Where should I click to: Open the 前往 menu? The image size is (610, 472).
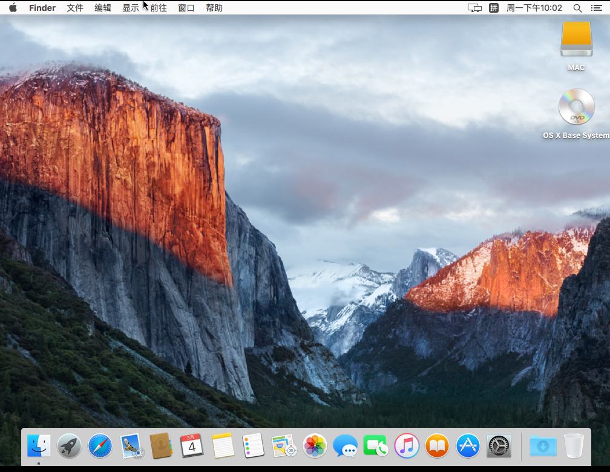click(158, 8)
